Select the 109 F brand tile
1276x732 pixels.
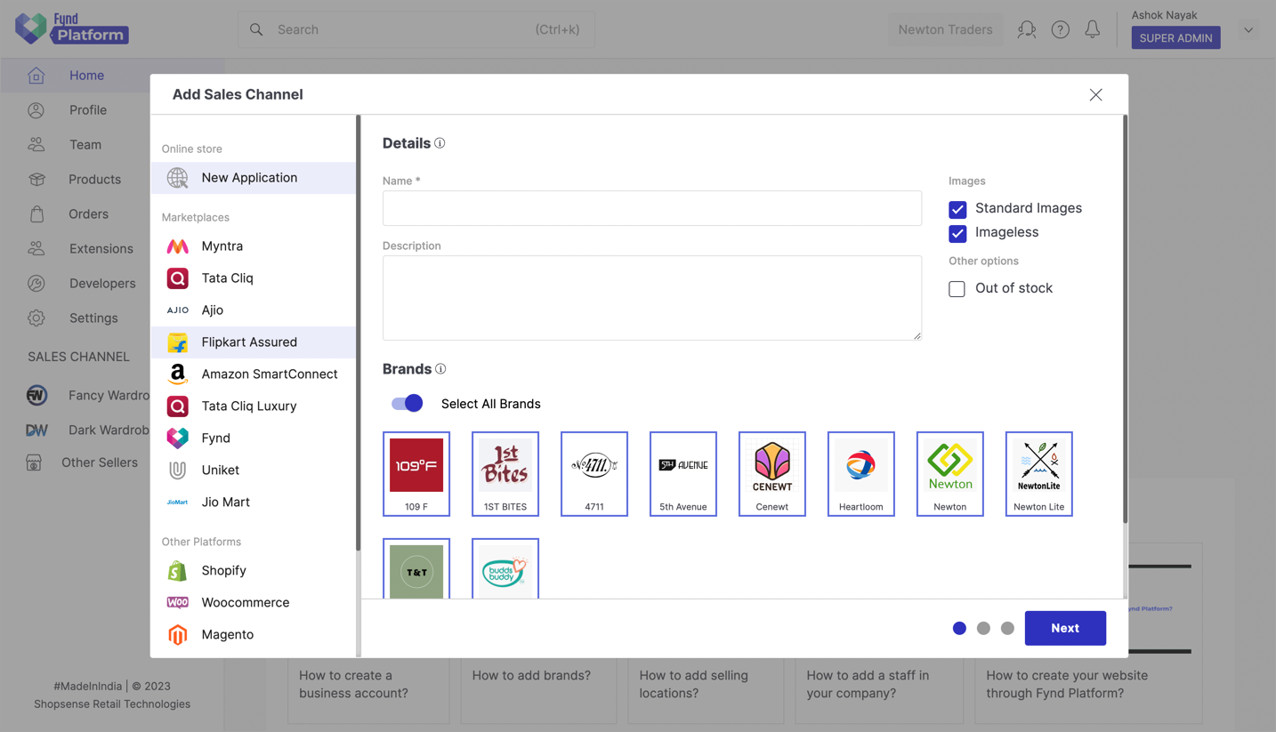point(416,474)
